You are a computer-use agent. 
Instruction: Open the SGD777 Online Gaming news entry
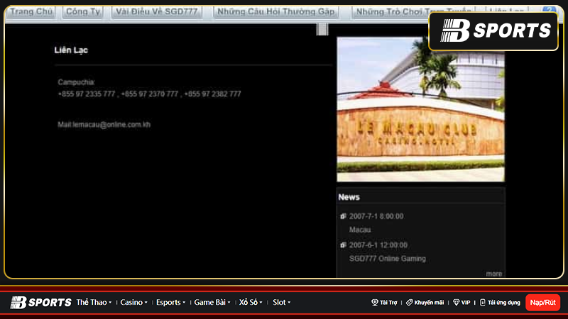click(387, 259)
